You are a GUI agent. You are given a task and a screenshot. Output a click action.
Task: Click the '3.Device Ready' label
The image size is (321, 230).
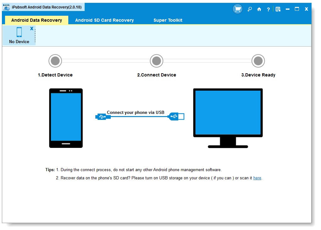258,75
